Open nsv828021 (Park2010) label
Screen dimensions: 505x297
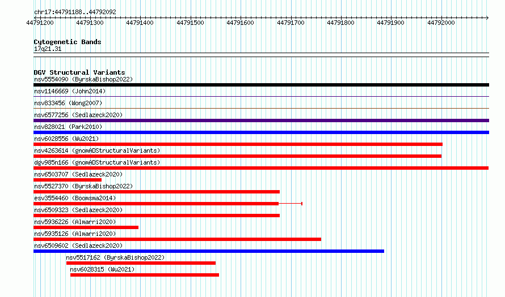click(68, 127)
